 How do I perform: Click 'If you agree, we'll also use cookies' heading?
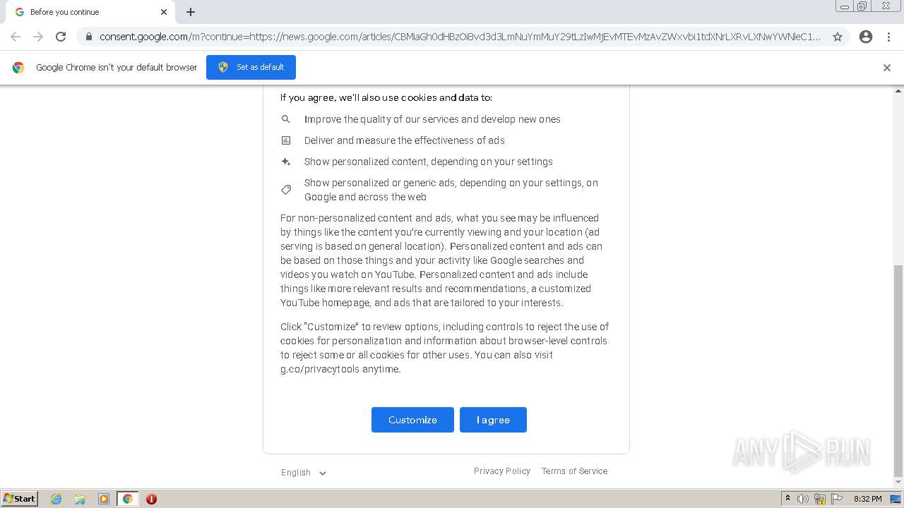pos(386,97)
